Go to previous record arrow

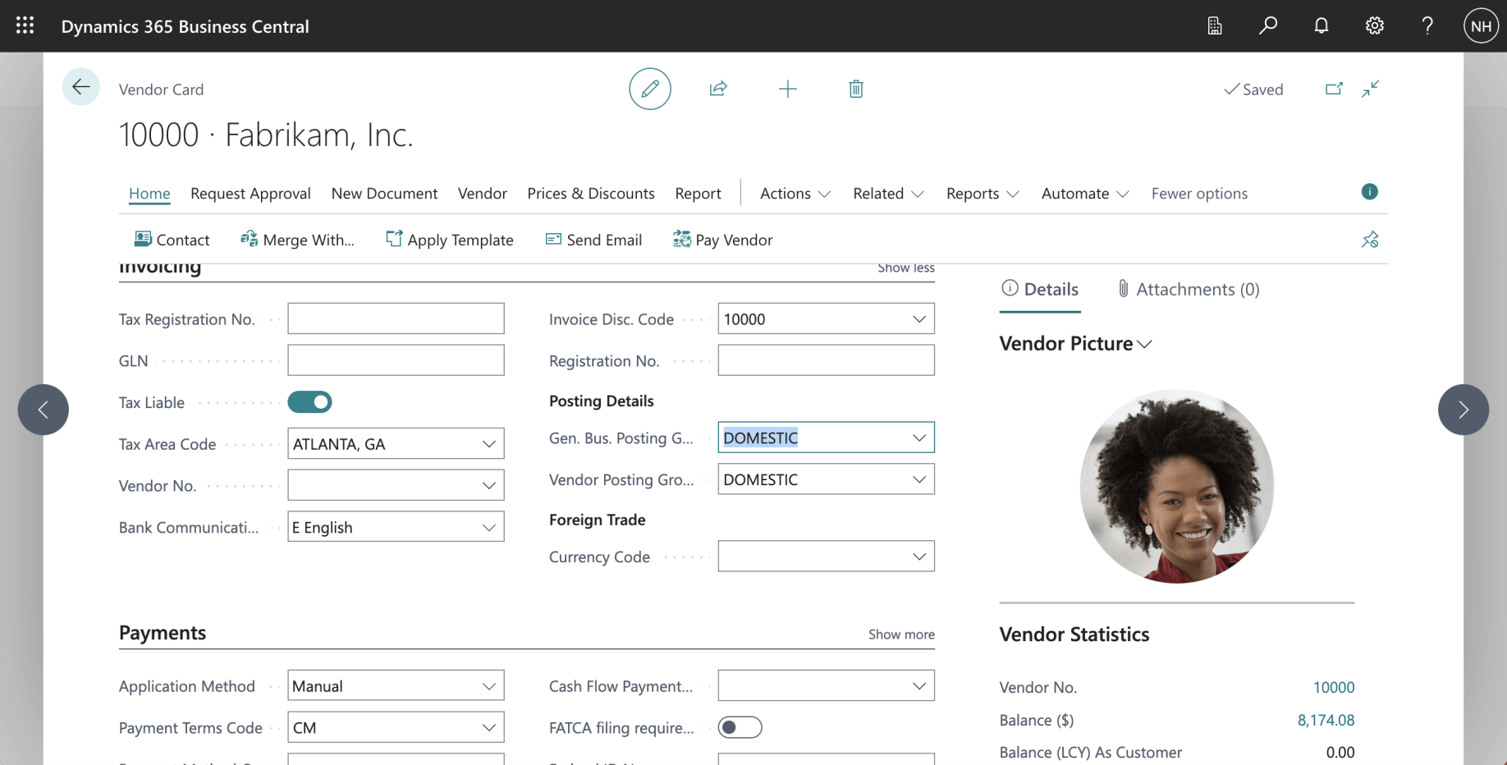tap(44, 410)
